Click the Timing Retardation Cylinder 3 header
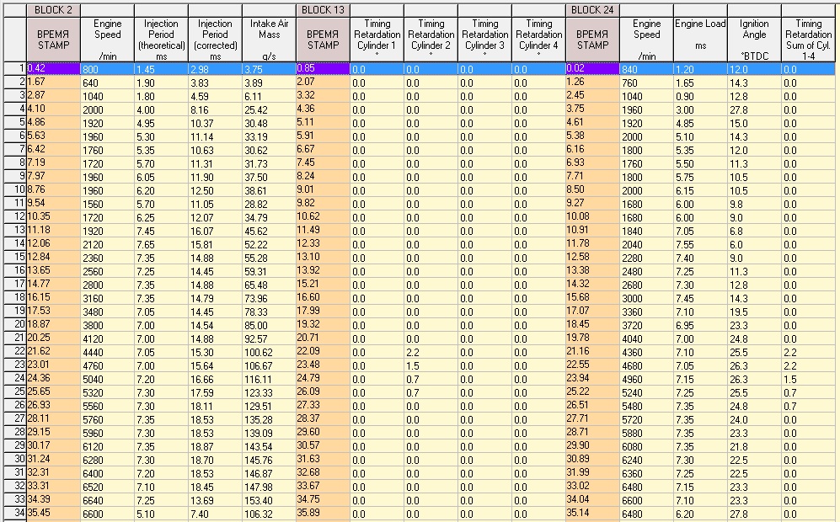The height and width of the screenshot is (522, 840). [484, 40]
